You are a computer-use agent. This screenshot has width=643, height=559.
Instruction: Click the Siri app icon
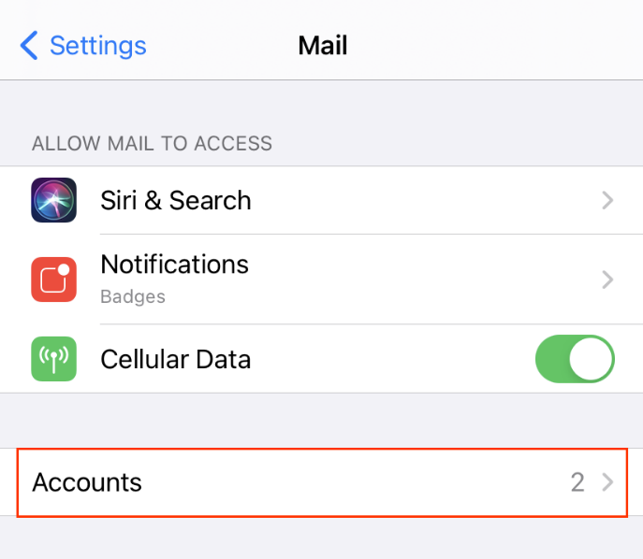point(53,200)
